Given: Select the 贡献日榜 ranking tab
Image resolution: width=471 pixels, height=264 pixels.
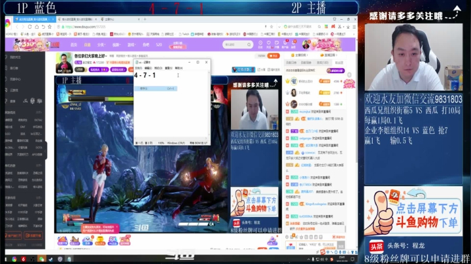Looking at the screenshot, I should [290, 63].
